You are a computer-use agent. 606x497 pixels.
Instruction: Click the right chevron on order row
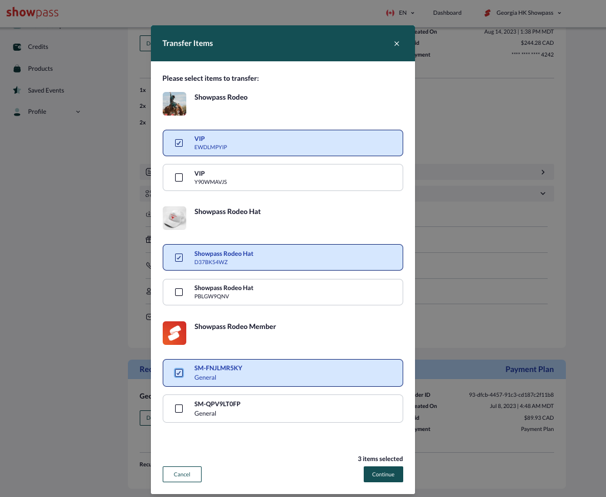[x=543, y=172]
